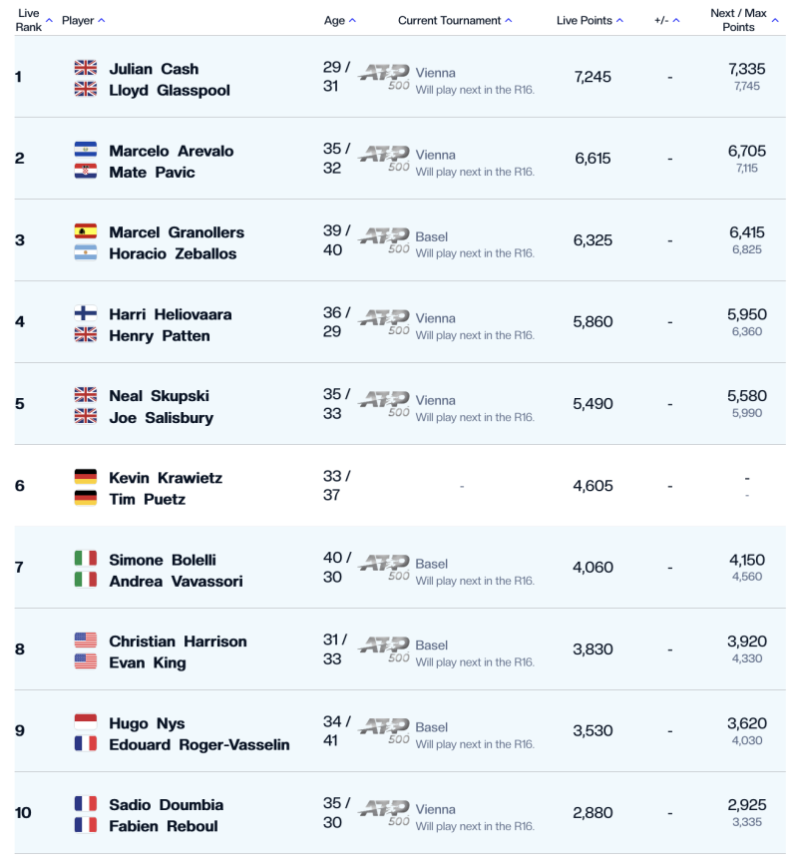The height and width of the screenshot is (863, 798).
Task: Sort by Live Points column header
Action: coord(590,20)
